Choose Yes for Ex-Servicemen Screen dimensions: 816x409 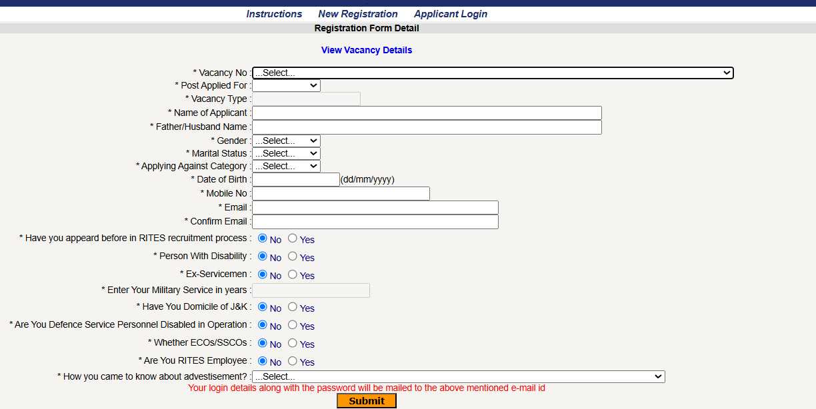tap(293, 274)
